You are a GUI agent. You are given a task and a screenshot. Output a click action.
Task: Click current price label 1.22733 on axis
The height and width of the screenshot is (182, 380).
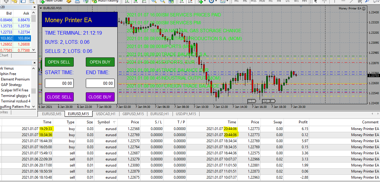pos(373,75)
